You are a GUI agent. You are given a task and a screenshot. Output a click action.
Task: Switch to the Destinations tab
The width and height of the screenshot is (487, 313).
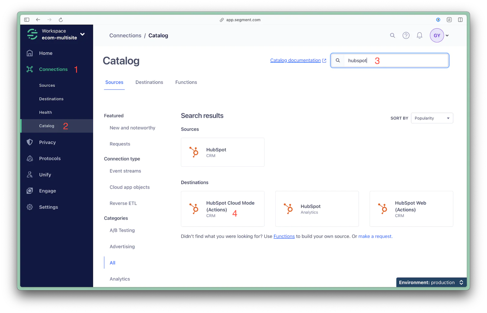pyautogui.click(x=149, y=82)
